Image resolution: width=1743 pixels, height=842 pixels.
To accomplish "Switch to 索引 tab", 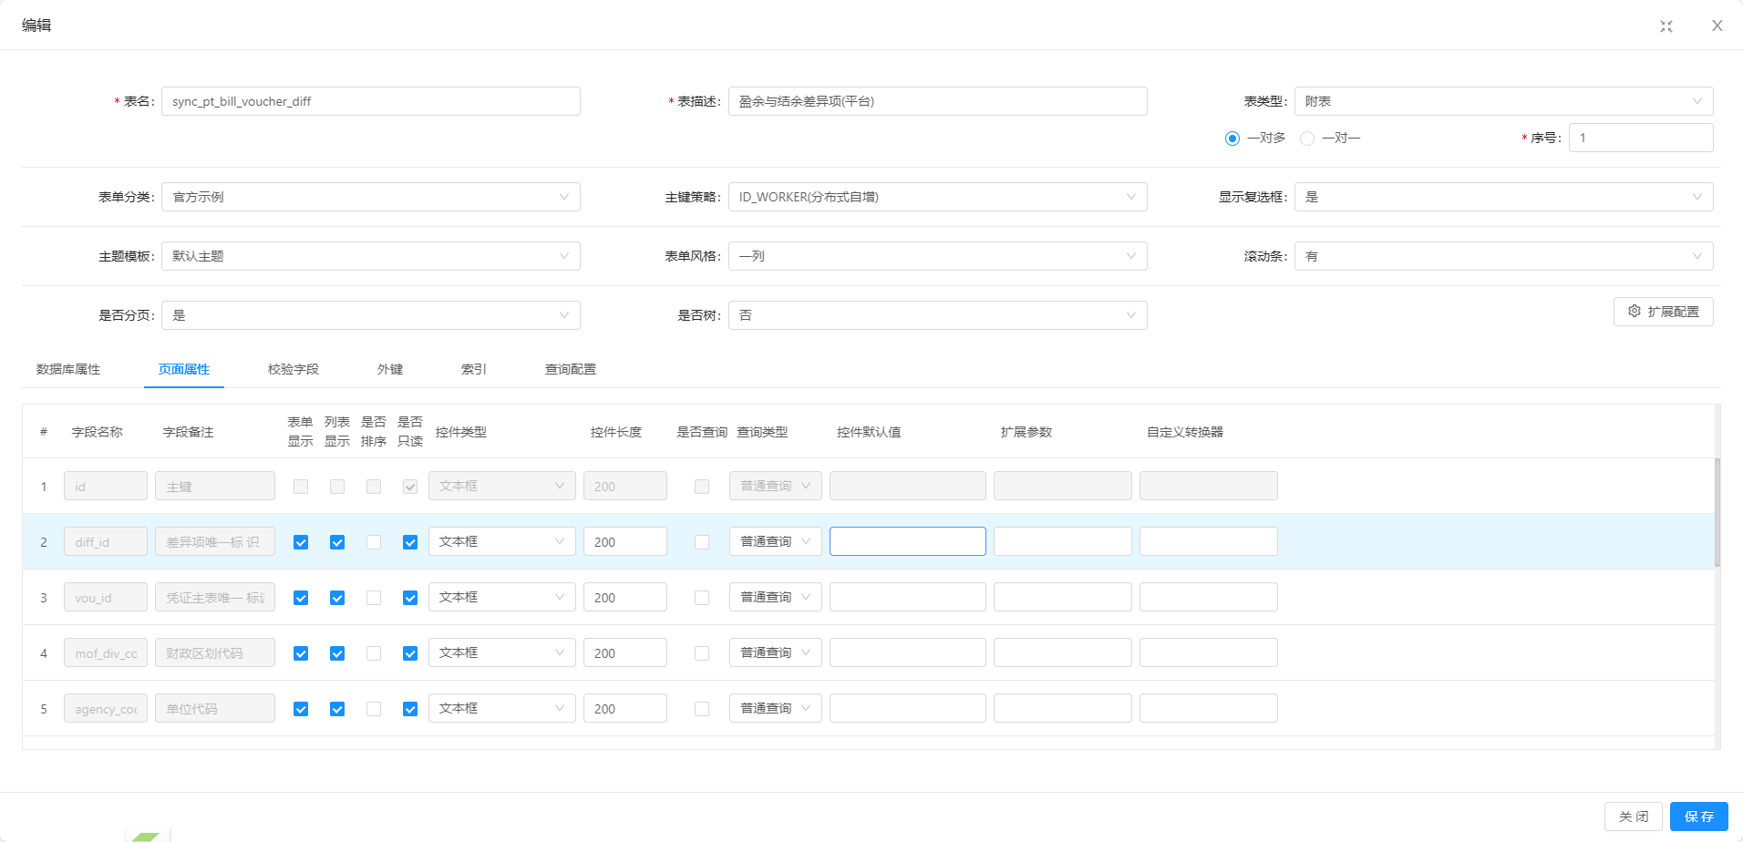I will (474, 369).
